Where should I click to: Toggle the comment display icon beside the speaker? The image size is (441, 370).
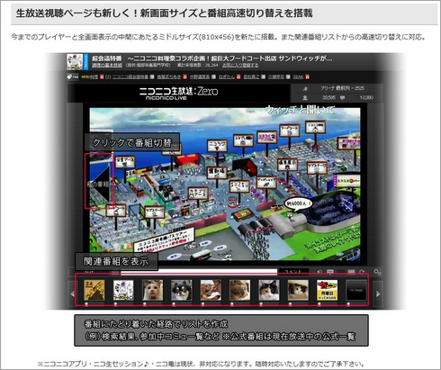tap(330, 272)
